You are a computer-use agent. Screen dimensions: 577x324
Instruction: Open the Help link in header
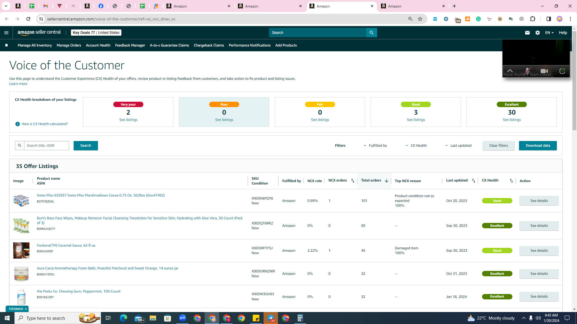pos(563,33)
